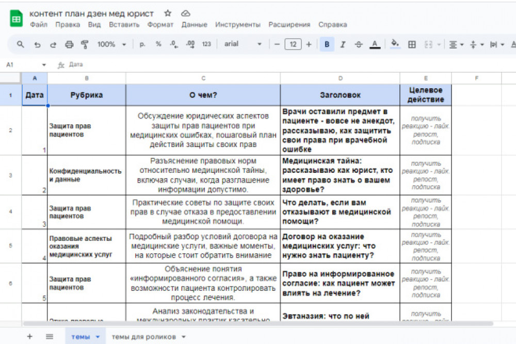This screenshot has width=516, height=344.
Task: Open vertical align options
Action: [476, 44]
